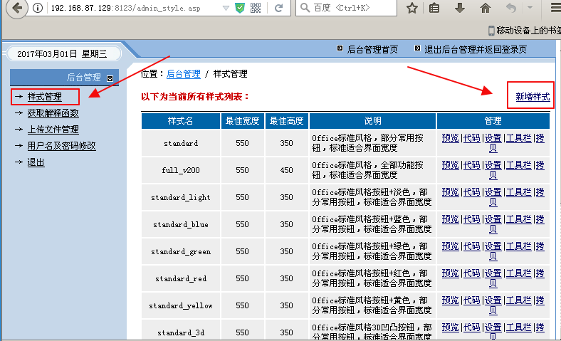Open the downloads arrow icon

[460, 8]
